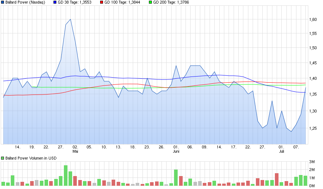Click the 02. date label above Mai
This screenshot has width=323, height=189.
click(75, 147)
